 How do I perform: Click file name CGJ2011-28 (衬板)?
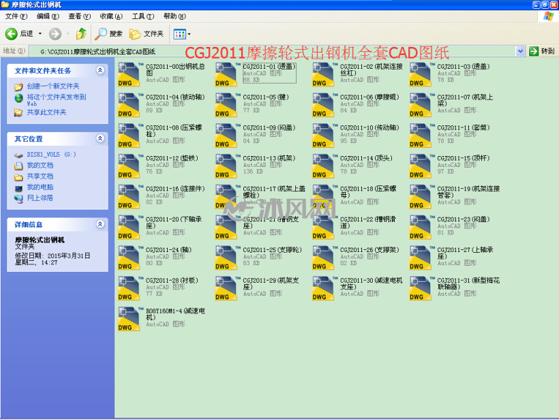click(x=172, y=281)
